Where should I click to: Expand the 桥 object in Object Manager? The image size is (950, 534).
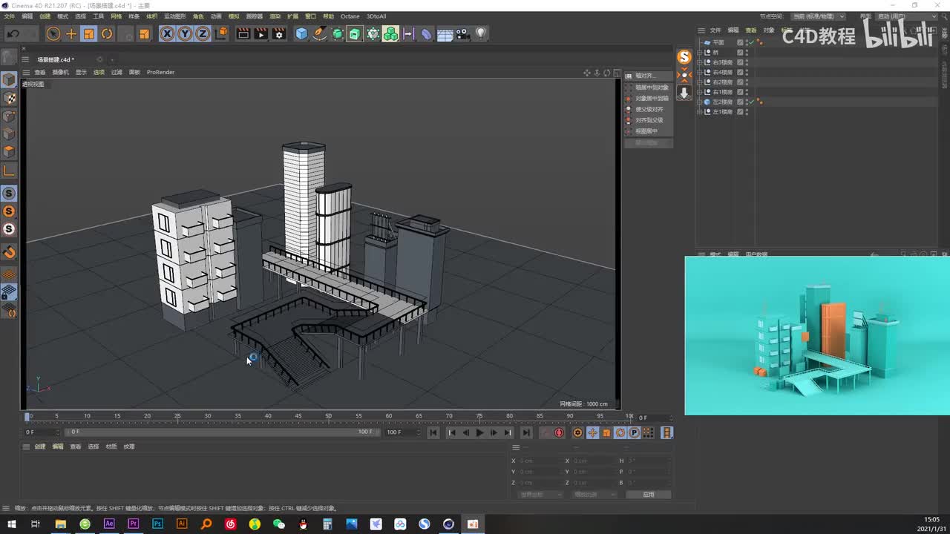(x=699, y=53)
